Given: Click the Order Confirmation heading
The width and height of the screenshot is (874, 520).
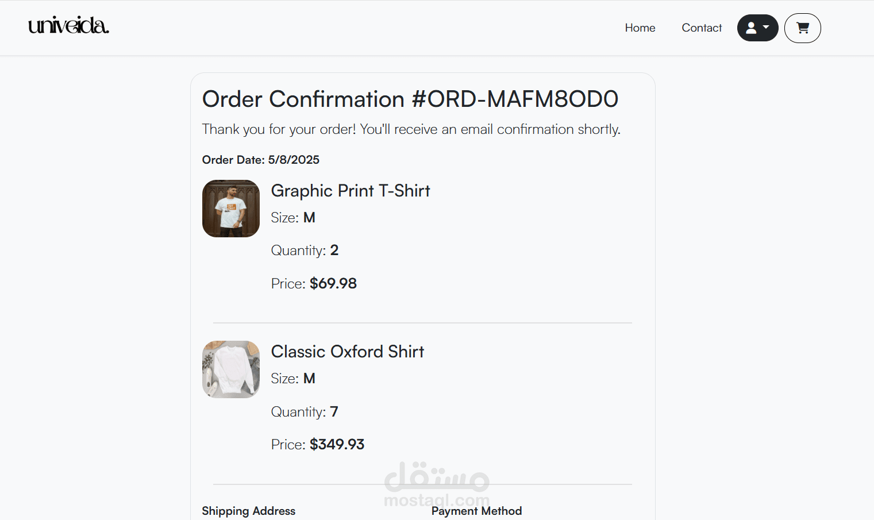Looking at the screenshot, I should 410,99.
